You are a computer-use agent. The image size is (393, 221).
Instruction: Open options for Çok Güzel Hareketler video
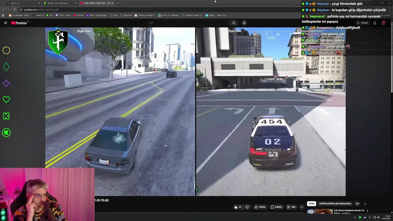[x=367, y=211]
